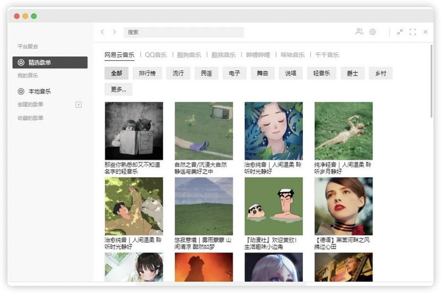Open the anime girl with dark hair cover
Screen dimensions: 441x293
click(x=134, y=267)
